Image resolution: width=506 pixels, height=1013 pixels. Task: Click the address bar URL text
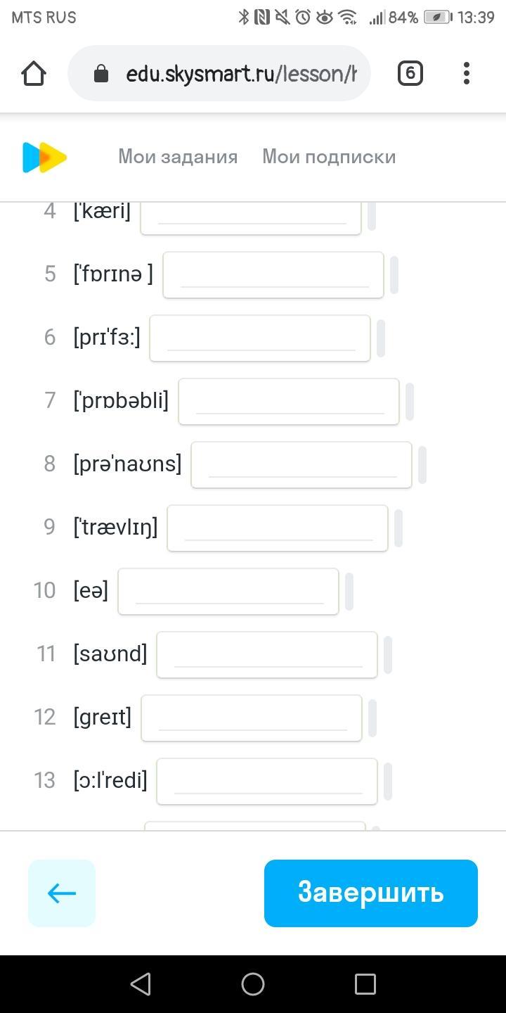241,74
